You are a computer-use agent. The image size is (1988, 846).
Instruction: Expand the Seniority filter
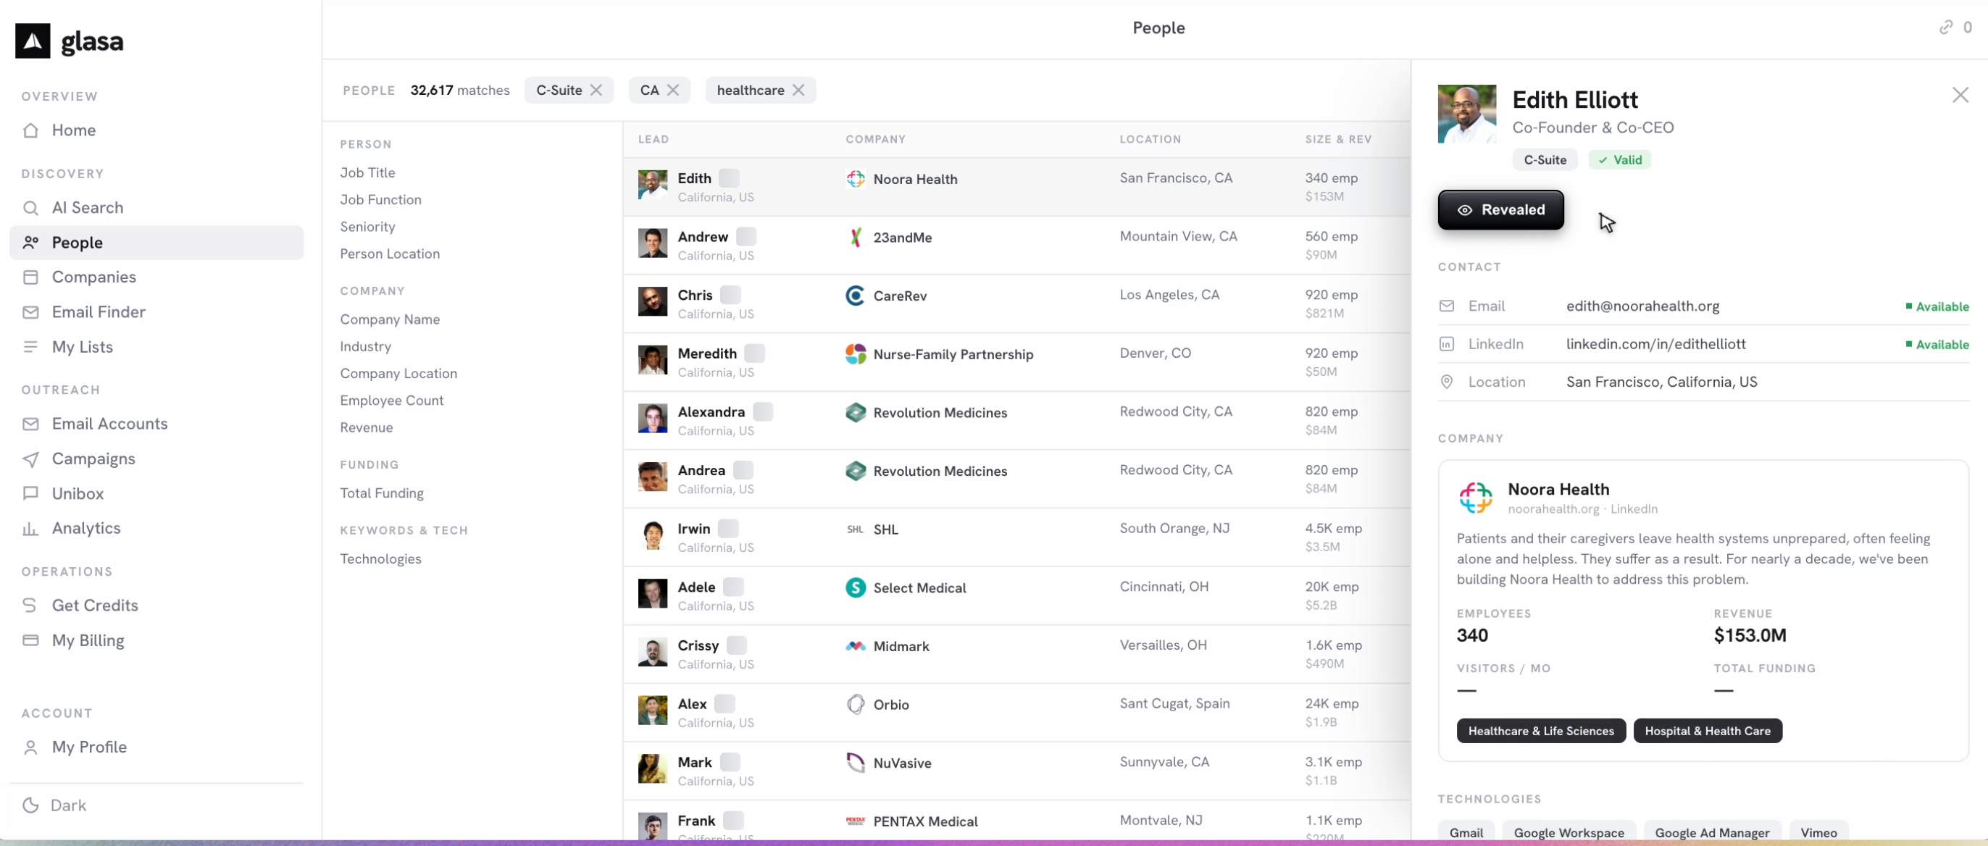click(x=367, y=227)
